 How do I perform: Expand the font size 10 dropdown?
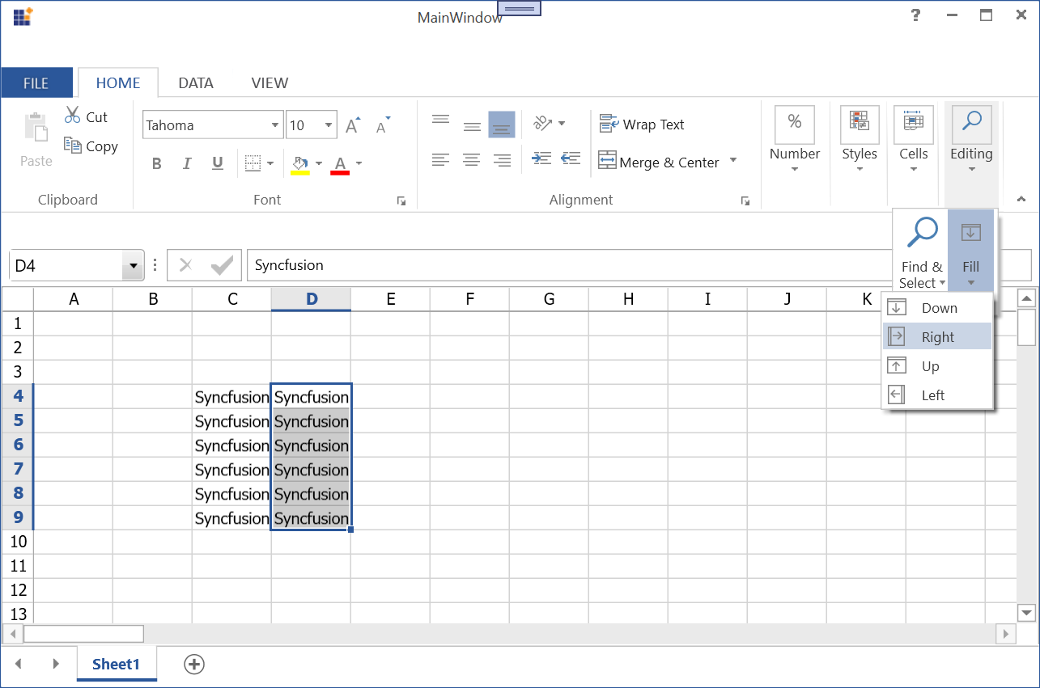[329, 125]
